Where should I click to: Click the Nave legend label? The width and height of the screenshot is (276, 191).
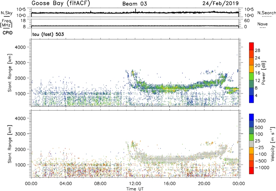click(x=262, y=24)
